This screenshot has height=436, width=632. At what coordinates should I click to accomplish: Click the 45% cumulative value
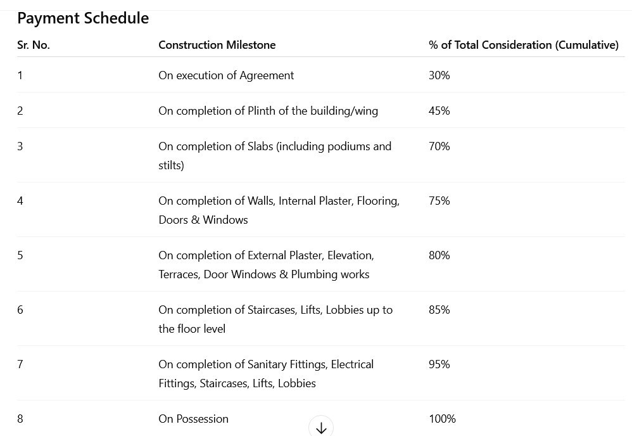(439, 111)
